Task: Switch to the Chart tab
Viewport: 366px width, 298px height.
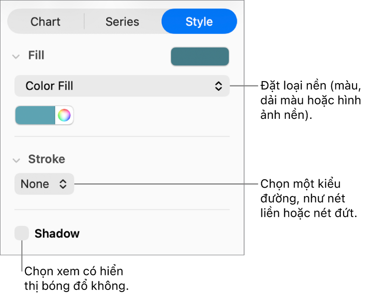Action: (x=45, y=22)
